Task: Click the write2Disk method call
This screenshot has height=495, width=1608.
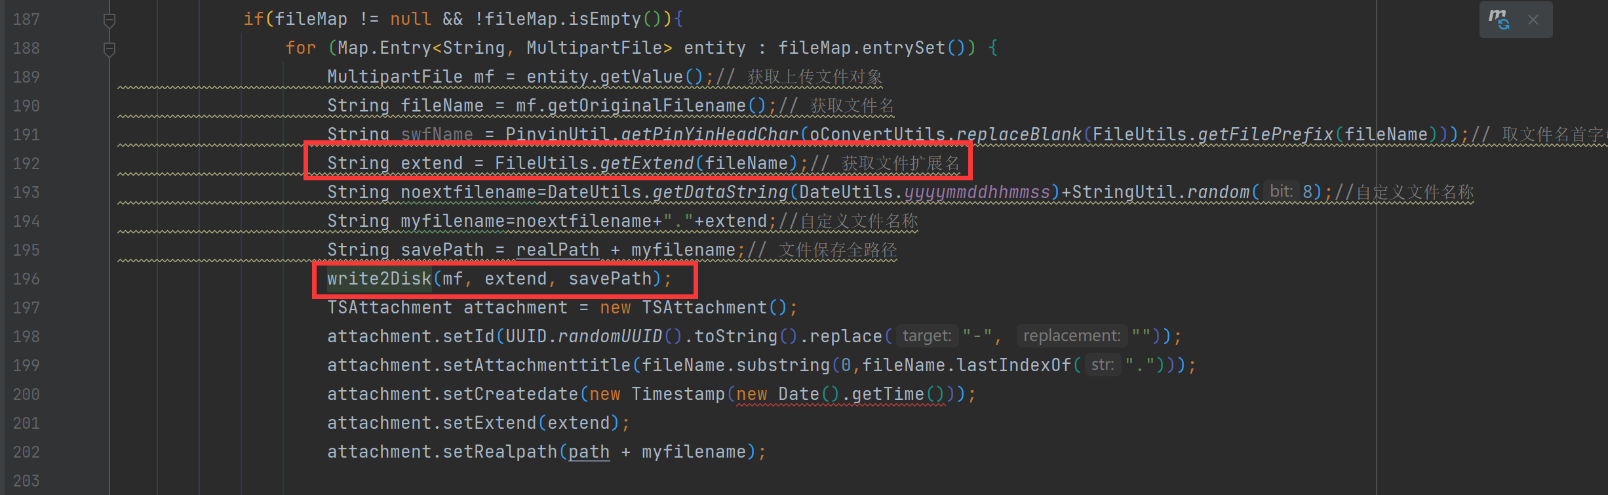Action: pyautogui.click(x=380, y=279)
